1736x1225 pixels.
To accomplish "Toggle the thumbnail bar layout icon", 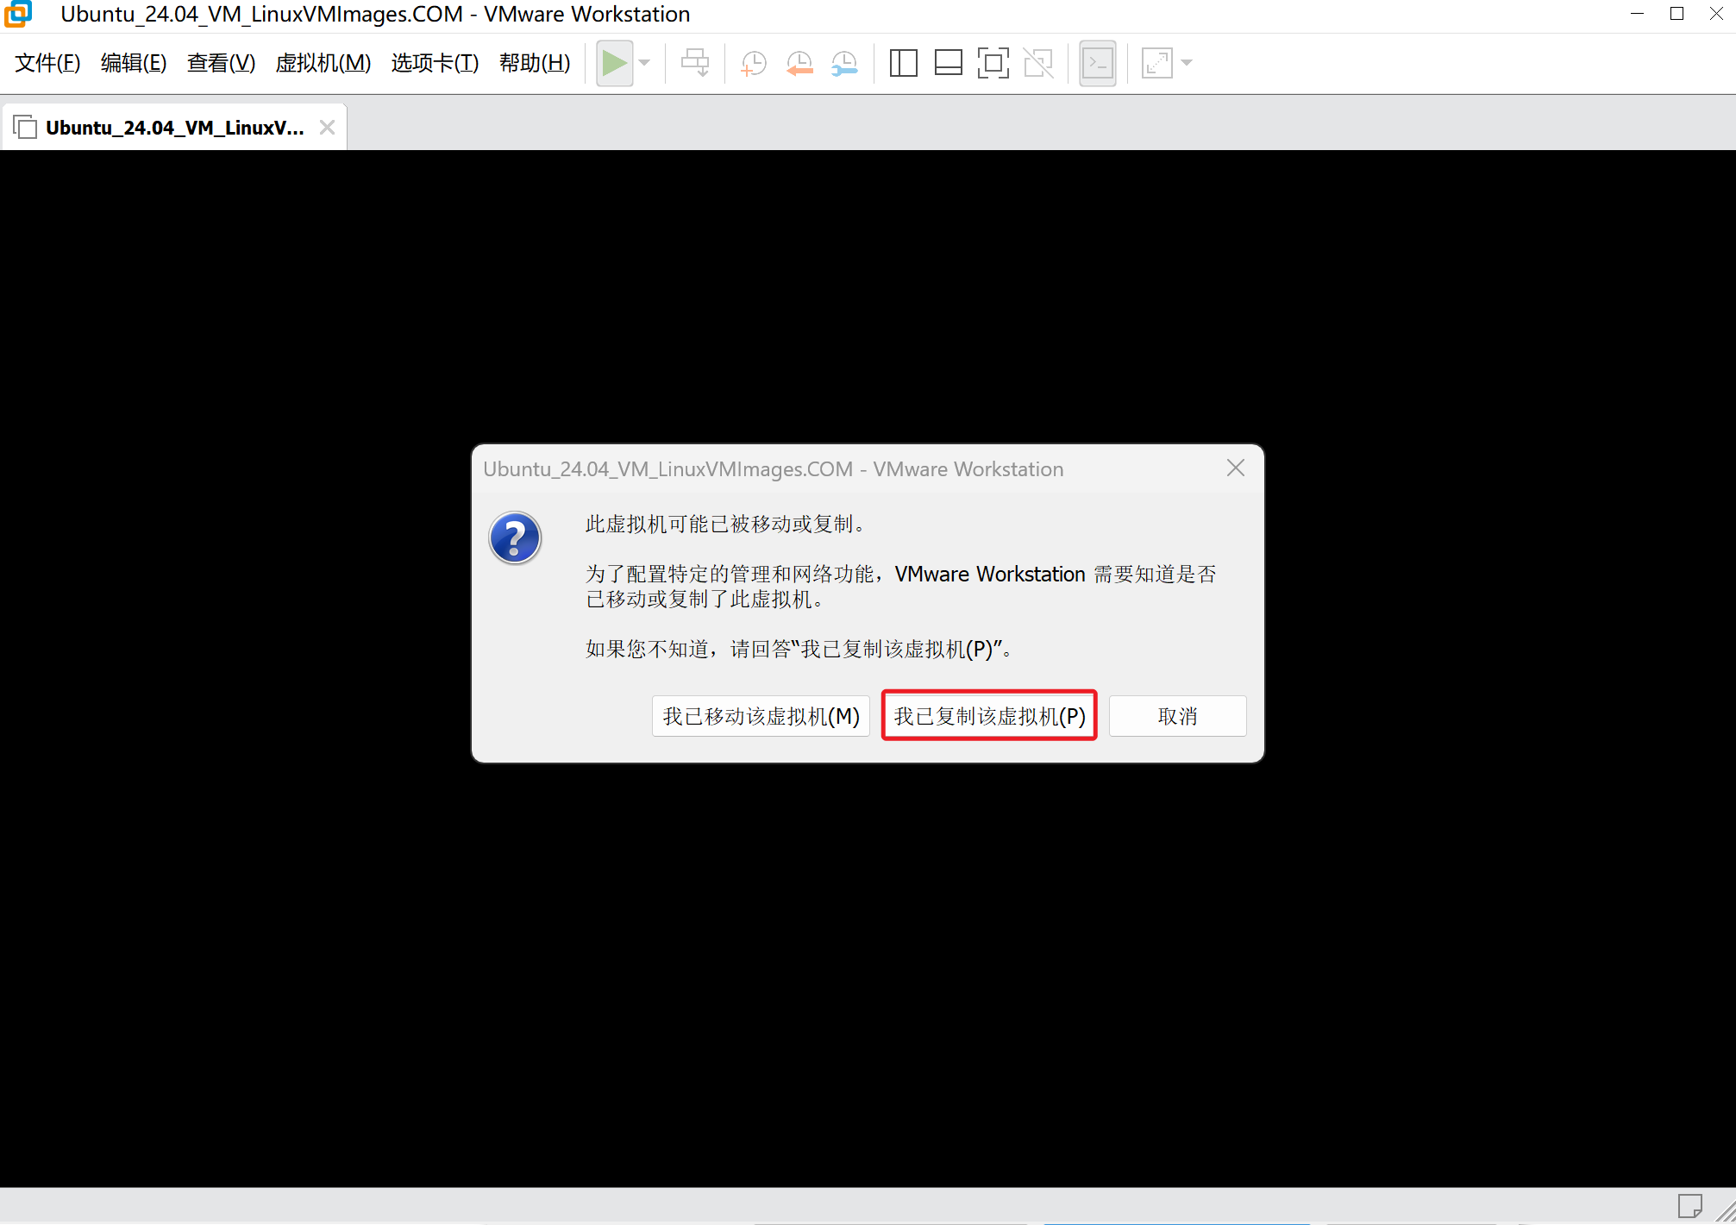I will (948, 63).
